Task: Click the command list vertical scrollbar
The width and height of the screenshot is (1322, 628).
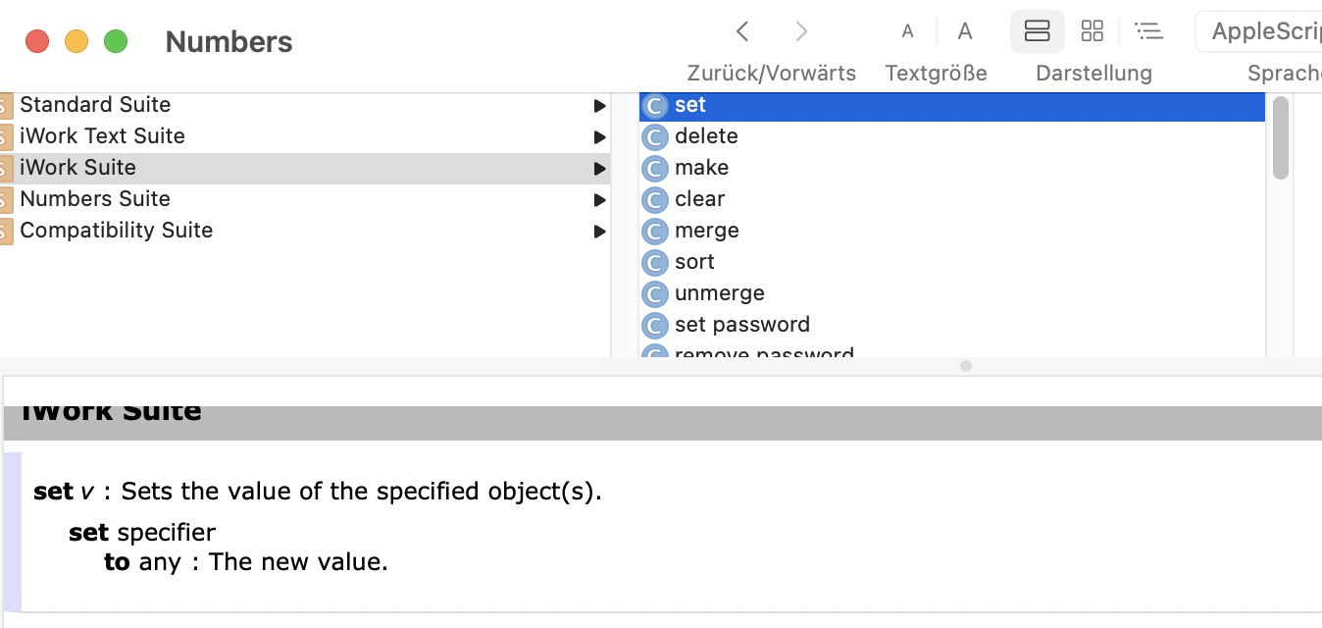Action: [x=1280, y=137]
